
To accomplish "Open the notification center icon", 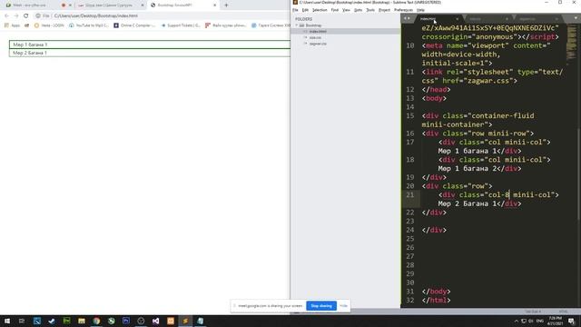I will click(x=571, y=321).
